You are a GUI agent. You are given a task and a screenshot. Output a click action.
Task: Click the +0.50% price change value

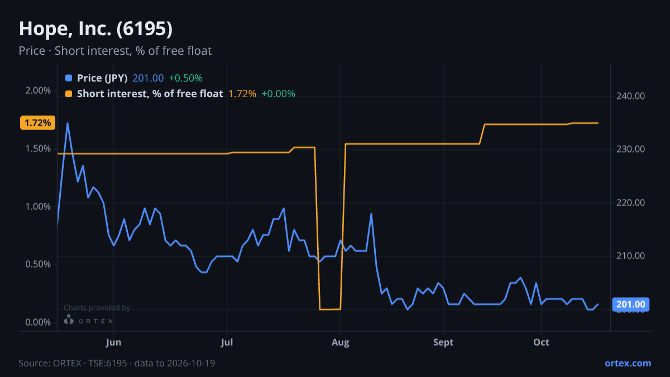[x=185, y=78]
